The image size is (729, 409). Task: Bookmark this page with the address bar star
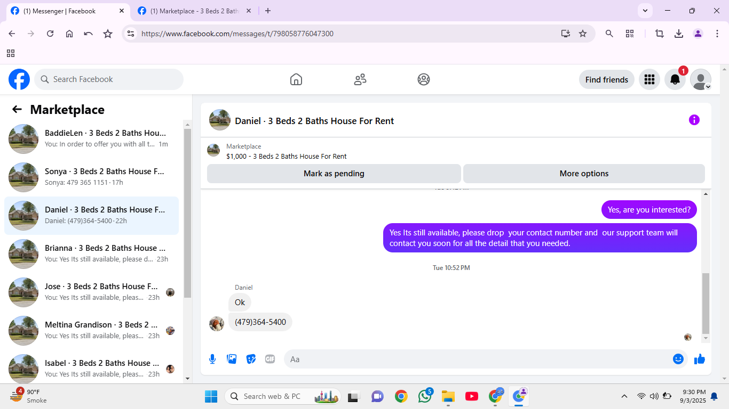click(x=583, y=34)
